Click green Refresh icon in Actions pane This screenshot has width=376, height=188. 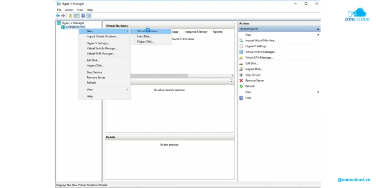241,86
